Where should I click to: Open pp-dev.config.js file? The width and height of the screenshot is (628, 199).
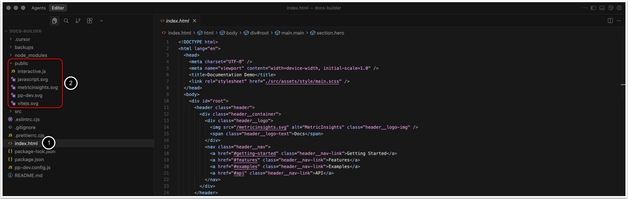click(x=32, y=167)
